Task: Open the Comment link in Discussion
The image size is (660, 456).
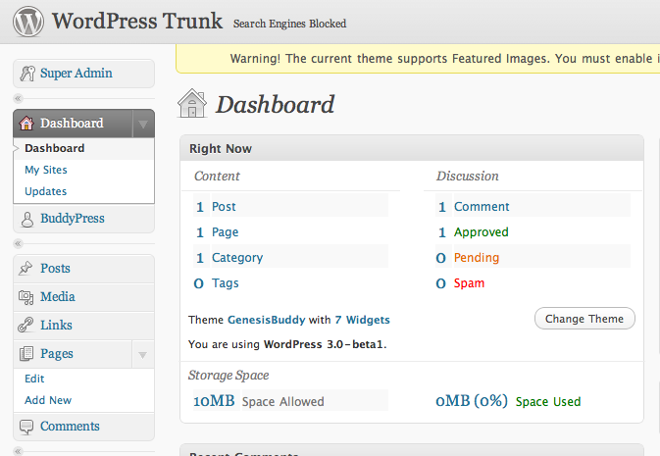Action: point(482,207)
